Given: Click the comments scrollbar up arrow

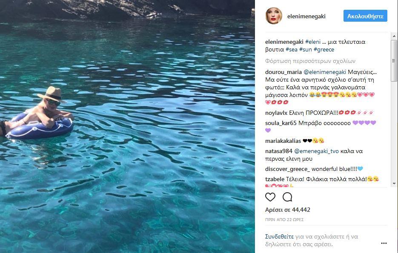Looking at the screenshot, I should click(x=393, y=36).
